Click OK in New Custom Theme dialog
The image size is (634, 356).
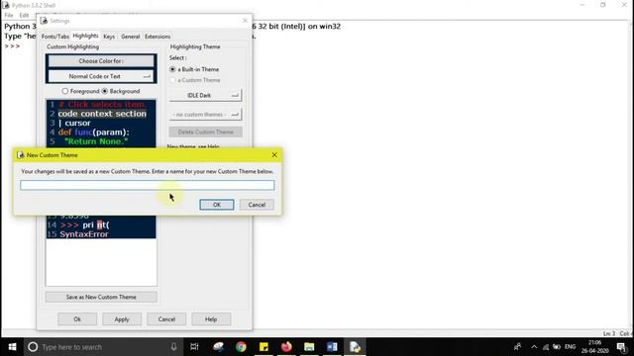[217, 205]
